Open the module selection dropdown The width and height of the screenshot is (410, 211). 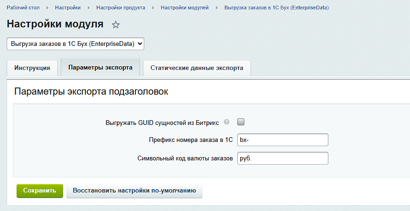click(x=75, y=44)
